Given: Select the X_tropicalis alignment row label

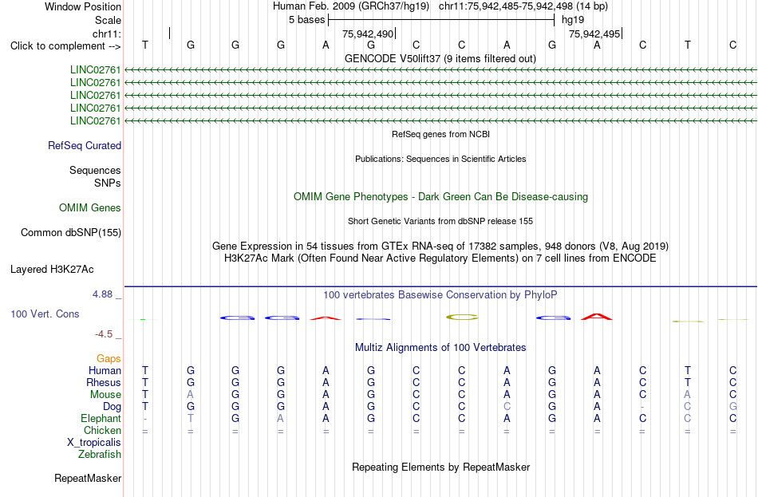Looking at the screenshot, I should coord(94,443).
